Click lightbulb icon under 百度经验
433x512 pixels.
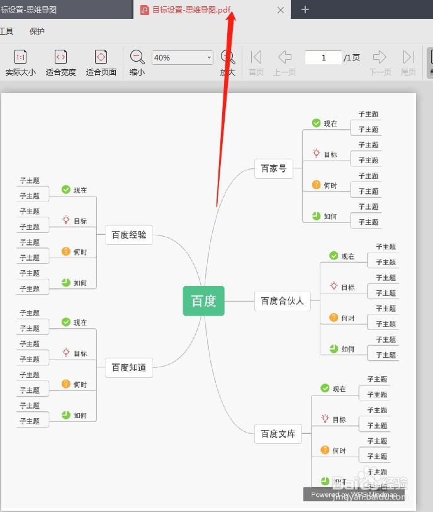(x=66, y=220)
